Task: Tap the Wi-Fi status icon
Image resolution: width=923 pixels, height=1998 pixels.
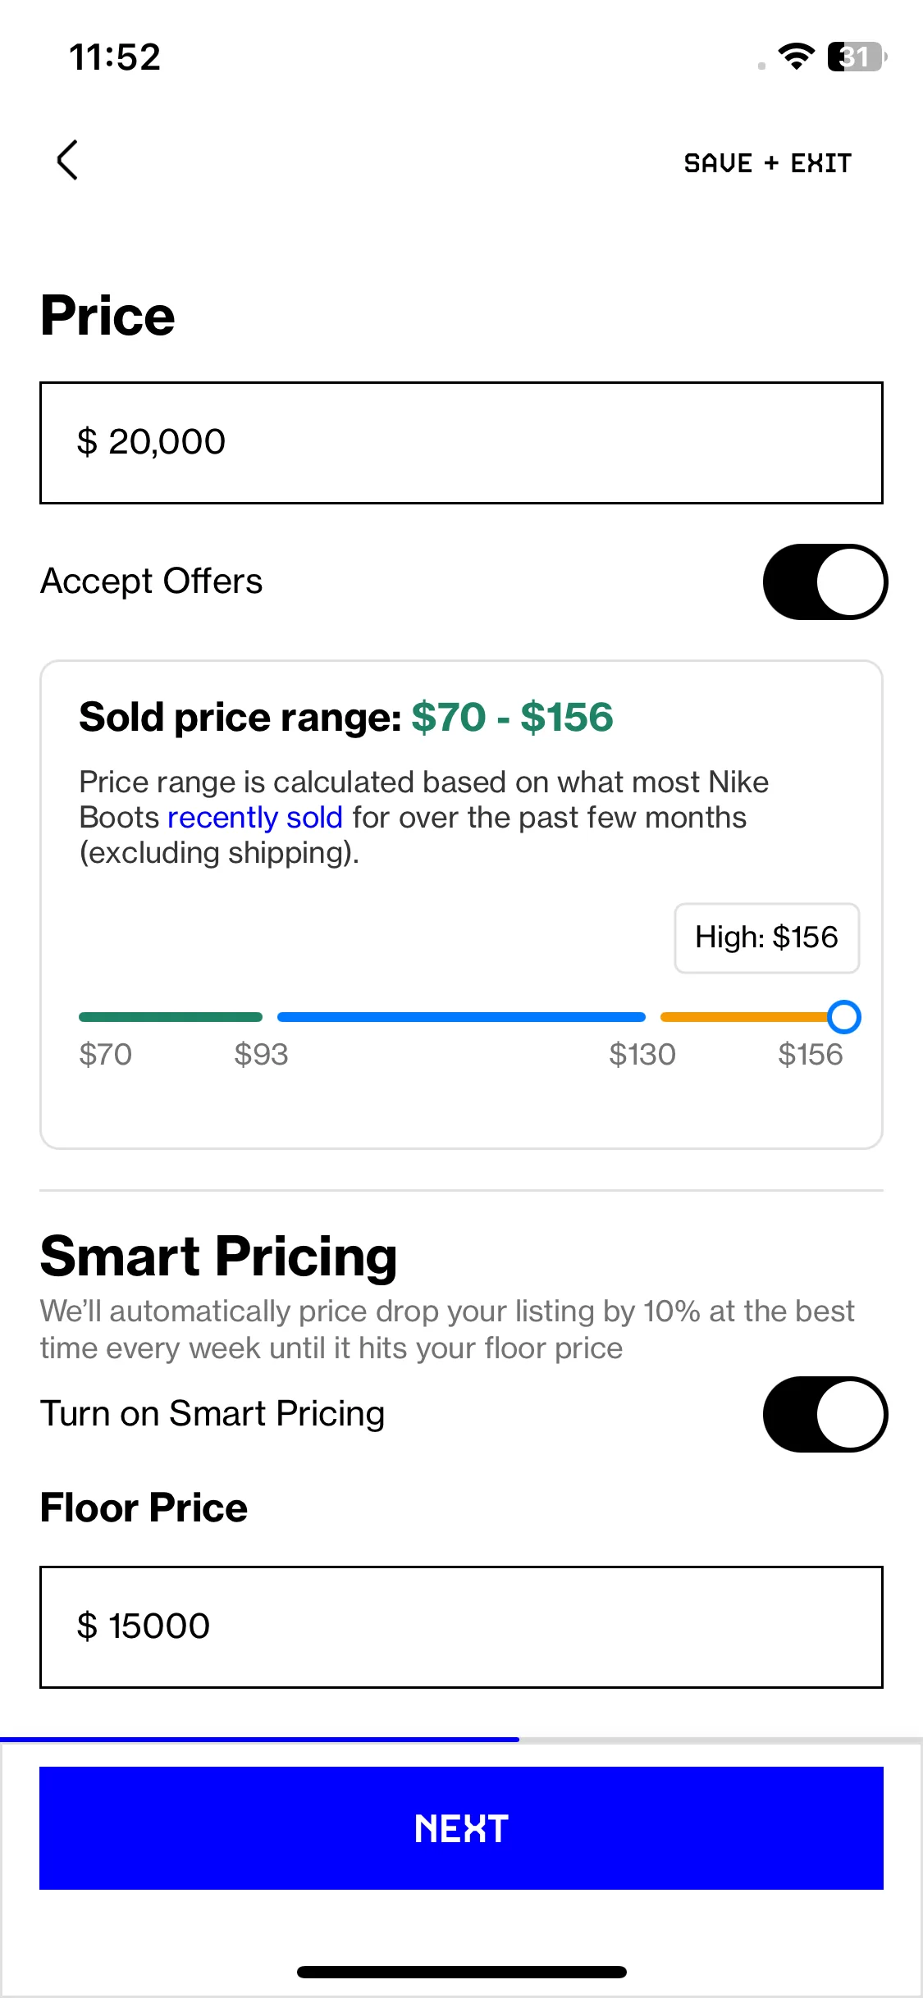Action: 796,57
